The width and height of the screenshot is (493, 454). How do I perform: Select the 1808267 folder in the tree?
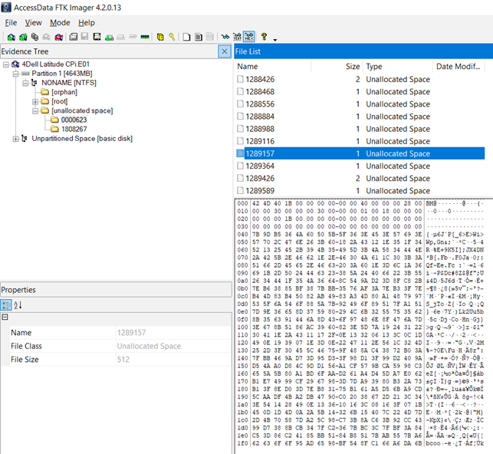(74, 129)
